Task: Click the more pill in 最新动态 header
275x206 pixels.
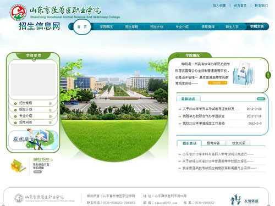Action: click(261, 99)
